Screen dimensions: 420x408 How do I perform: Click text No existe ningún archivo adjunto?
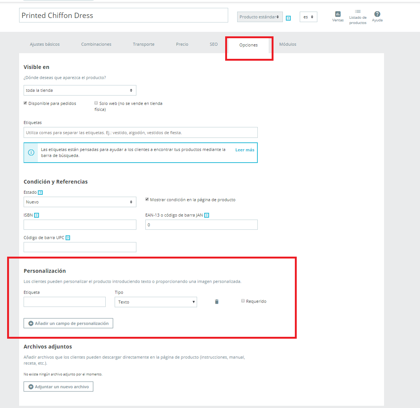63,374
